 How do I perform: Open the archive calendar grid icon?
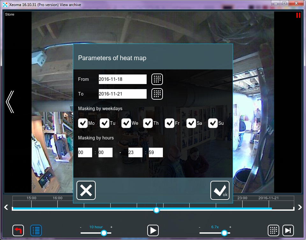click(x=273, y=230)
